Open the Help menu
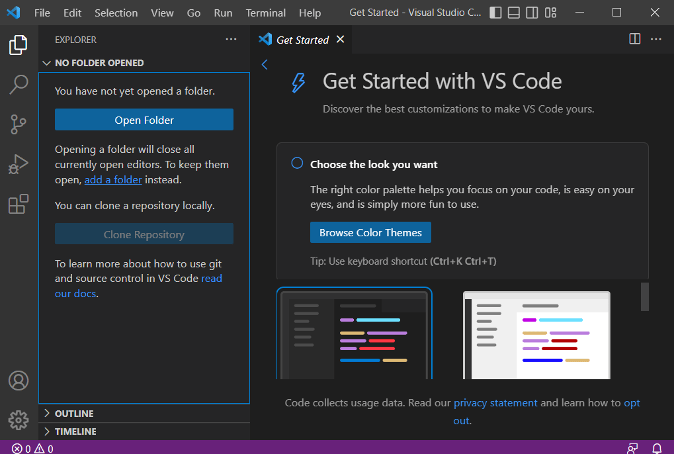674x454 pixels. click(x=310, y=13)
